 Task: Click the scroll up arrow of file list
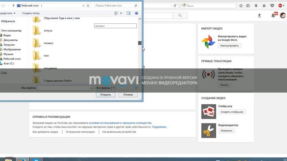pos(139,19)
